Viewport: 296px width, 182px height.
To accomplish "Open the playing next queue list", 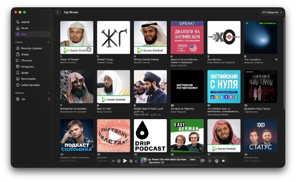I will 209,161.
